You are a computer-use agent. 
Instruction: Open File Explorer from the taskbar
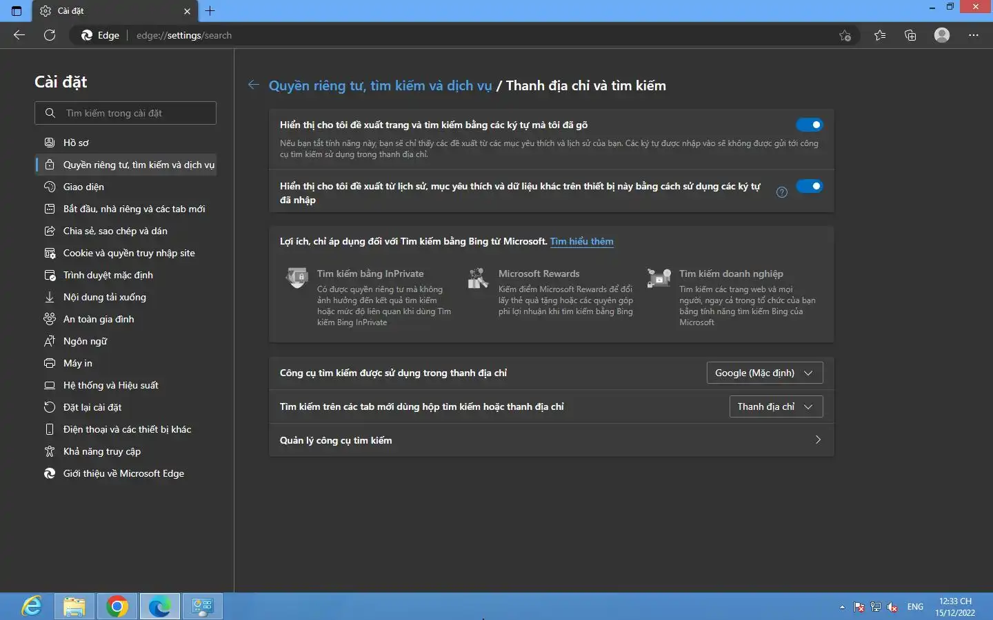(x=74, y=606)
